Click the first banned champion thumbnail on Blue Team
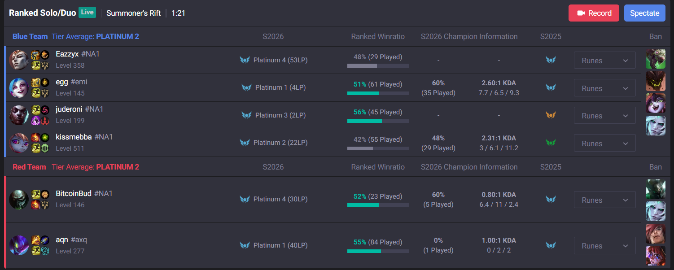This screenshot has width=674, height=270. 655,59
